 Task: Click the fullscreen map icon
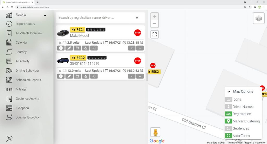tap(155, 34)
